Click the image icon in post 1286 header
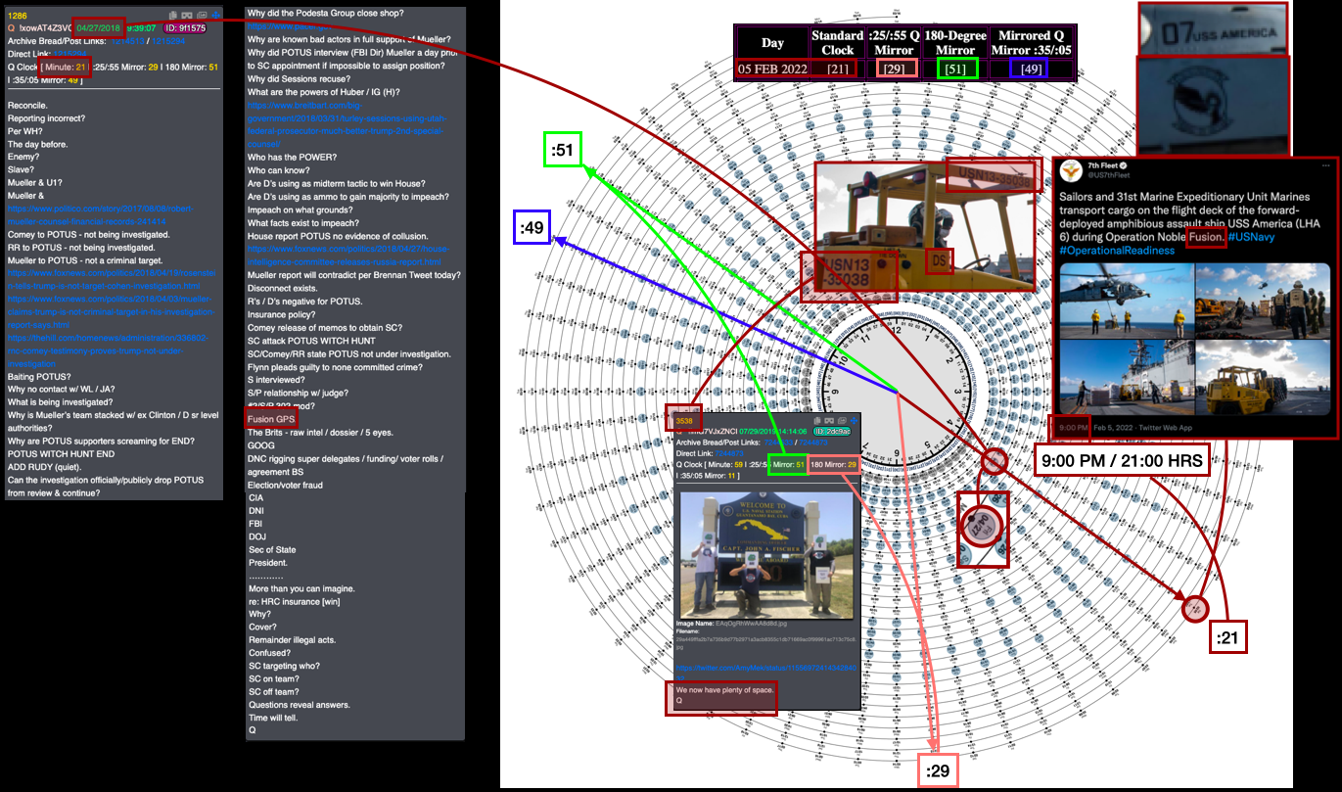The image size is (1342, 792). pos(202,15)
